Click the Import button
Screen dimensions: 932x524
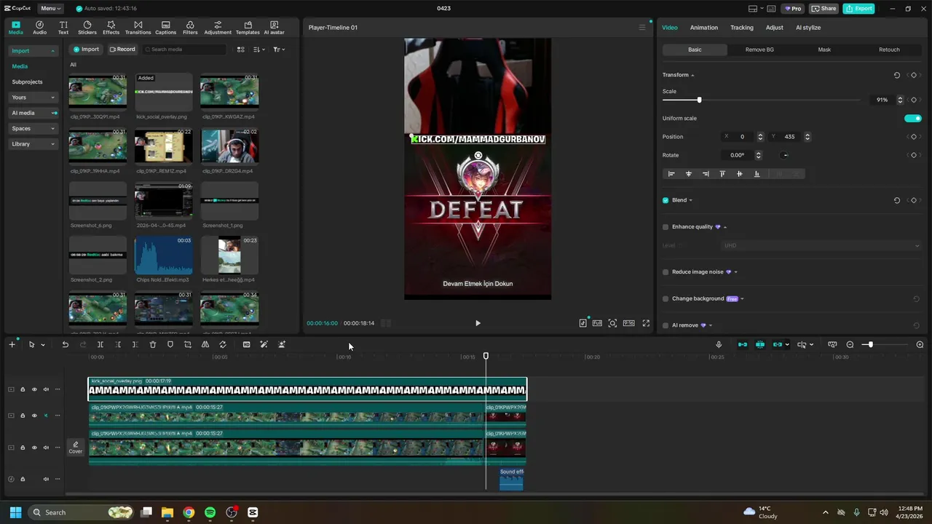pyautogui.click(x=86, y=49)
